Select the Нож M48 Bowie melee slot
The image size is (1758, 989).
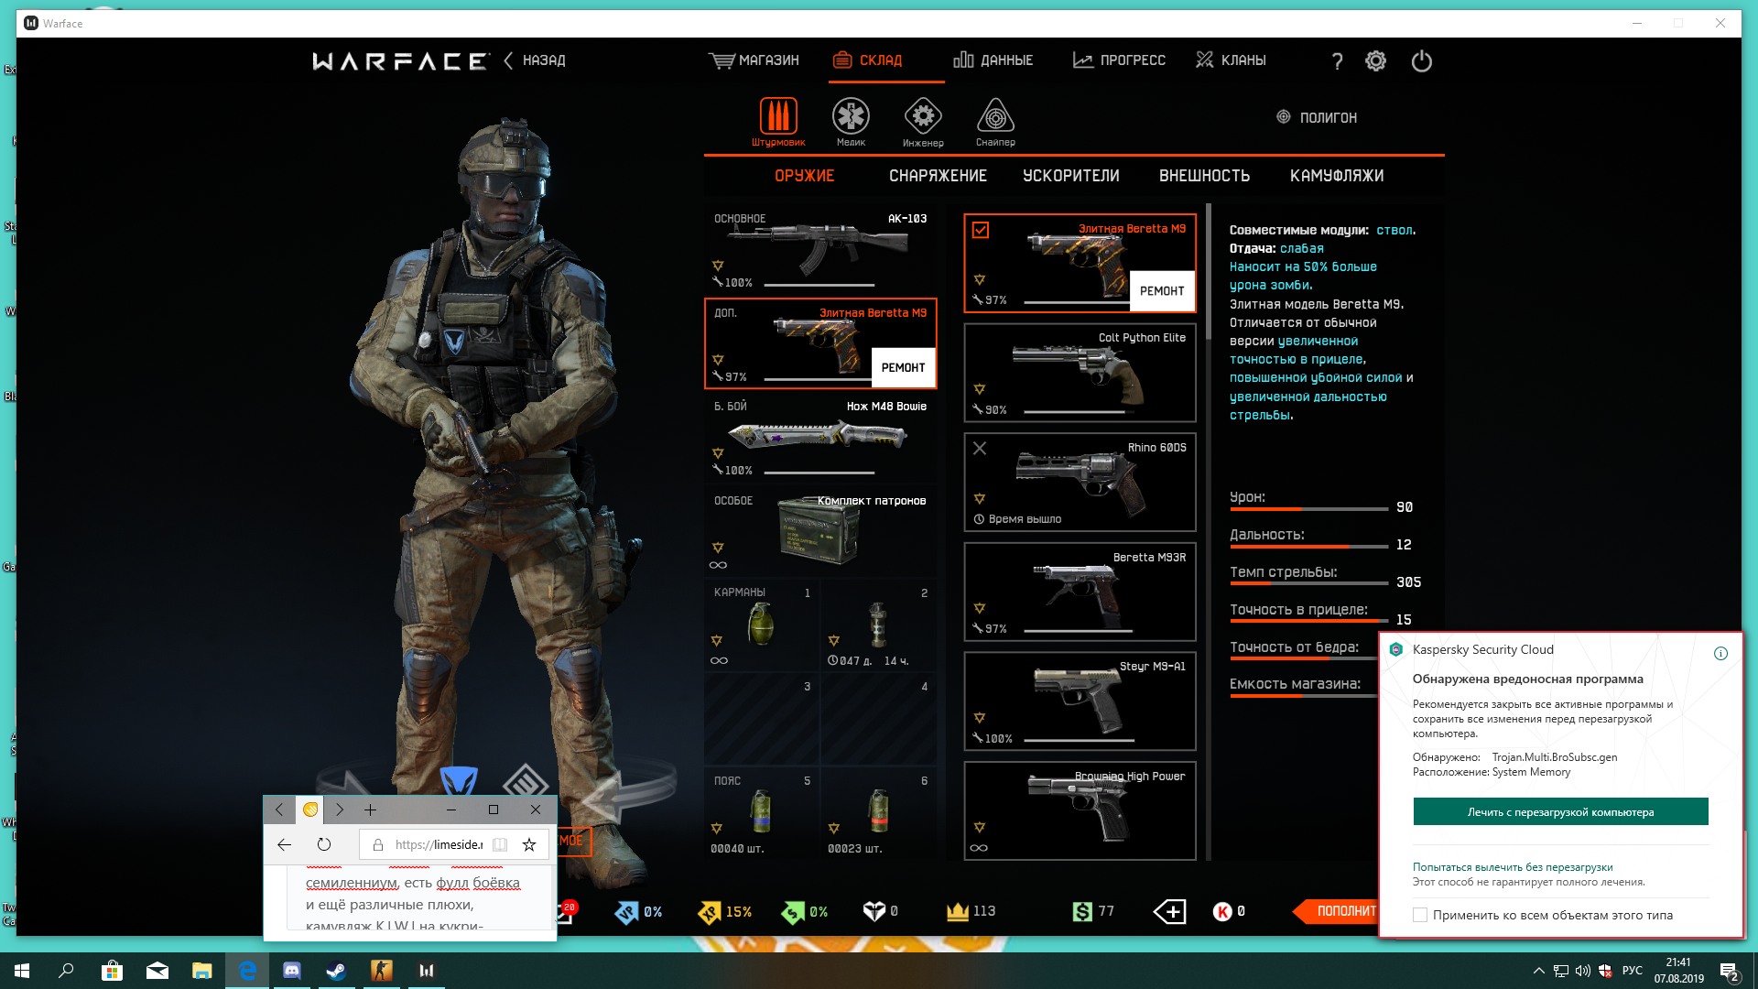click(820, 438)
